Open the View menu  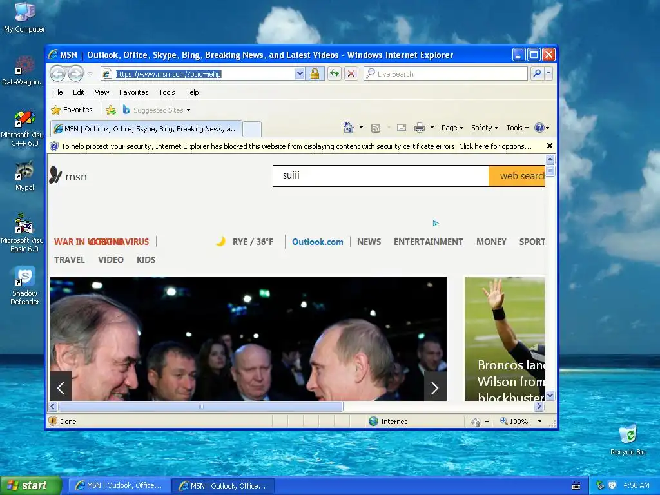tap(102, 92)
